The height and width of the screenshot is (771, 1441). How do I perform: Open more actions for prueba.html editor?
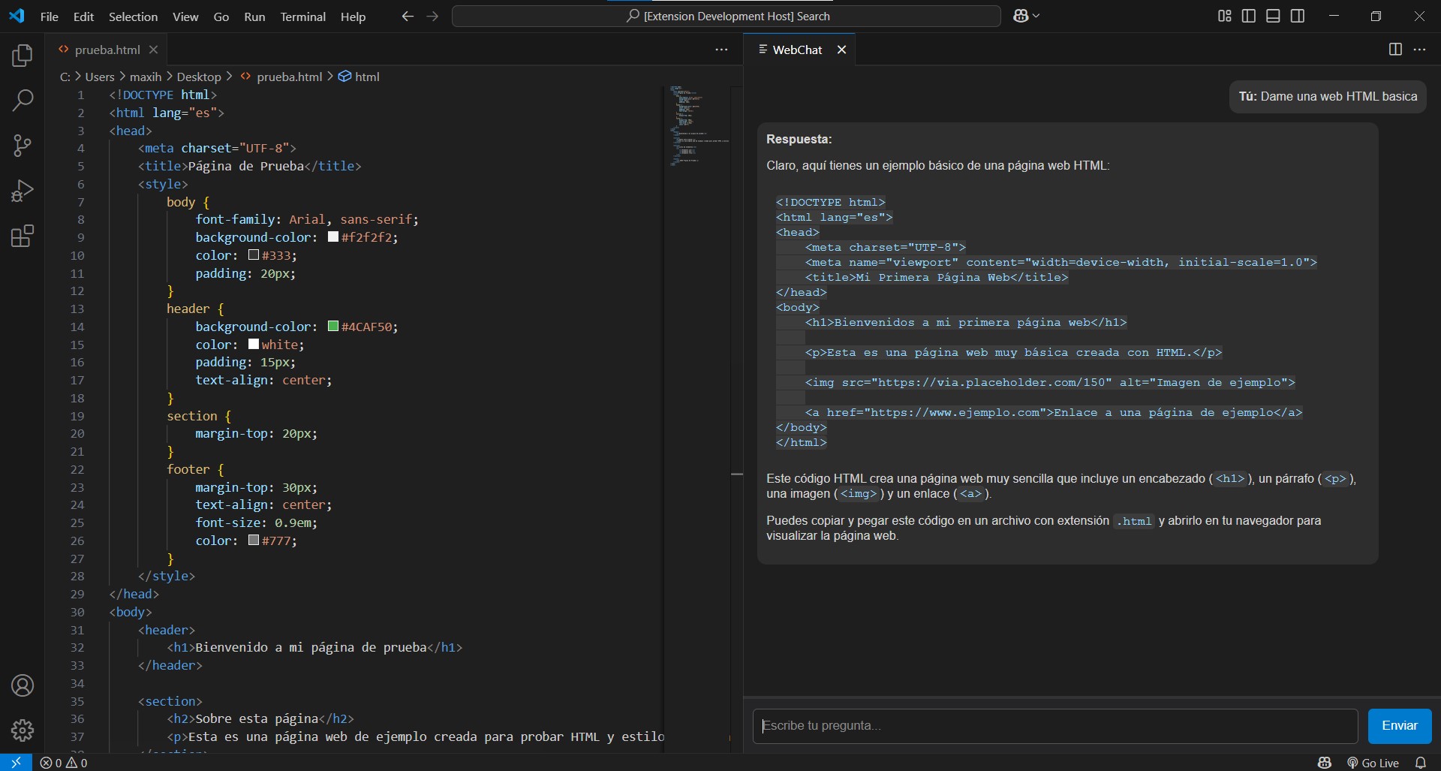(721, 49)
